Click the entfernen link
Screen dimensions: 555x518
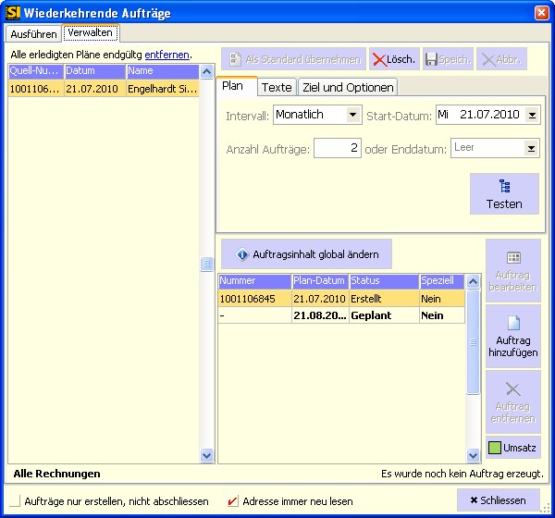coord(166,55)
